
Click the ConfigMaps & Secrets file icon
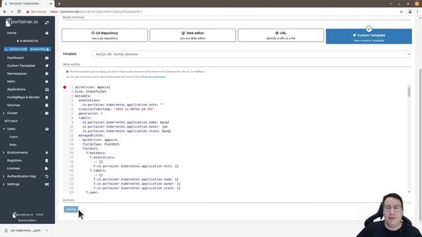(47, 97)
